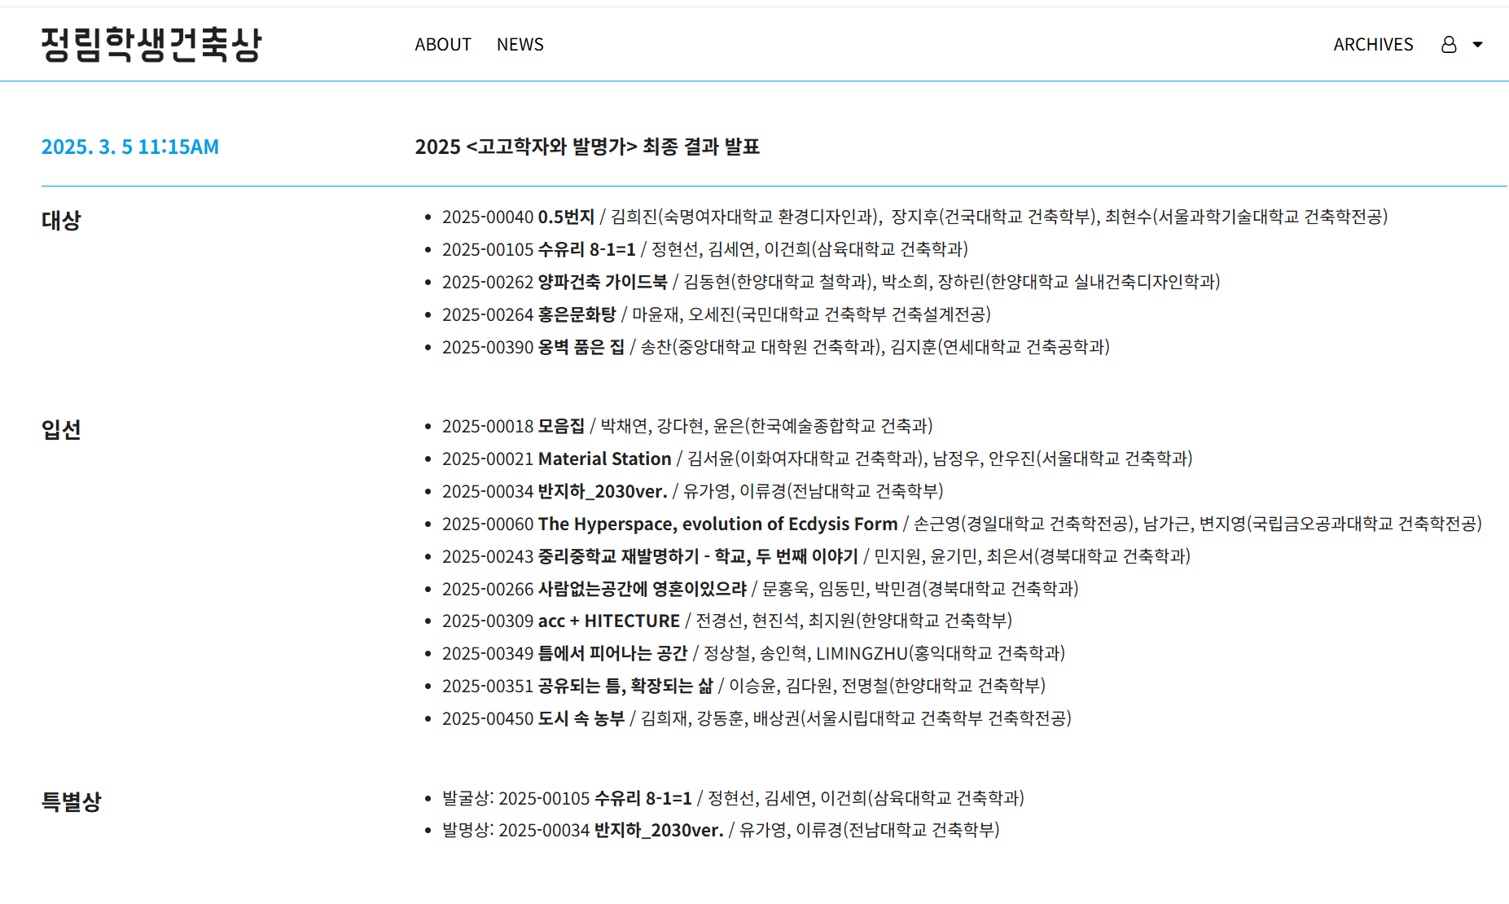Select the 도시 속 농부 entry
The width and height of the screenshot is (1509, 904).
pyautogui.click(x=757, y=718)
